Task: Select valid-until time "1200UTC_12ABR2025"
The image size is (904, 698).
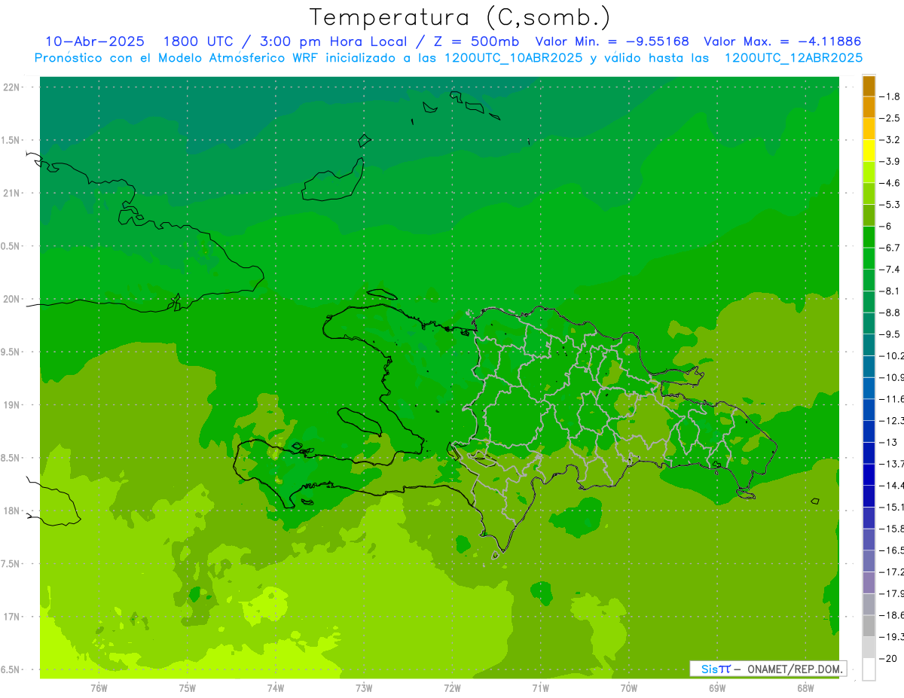Action: click(793, 57)
